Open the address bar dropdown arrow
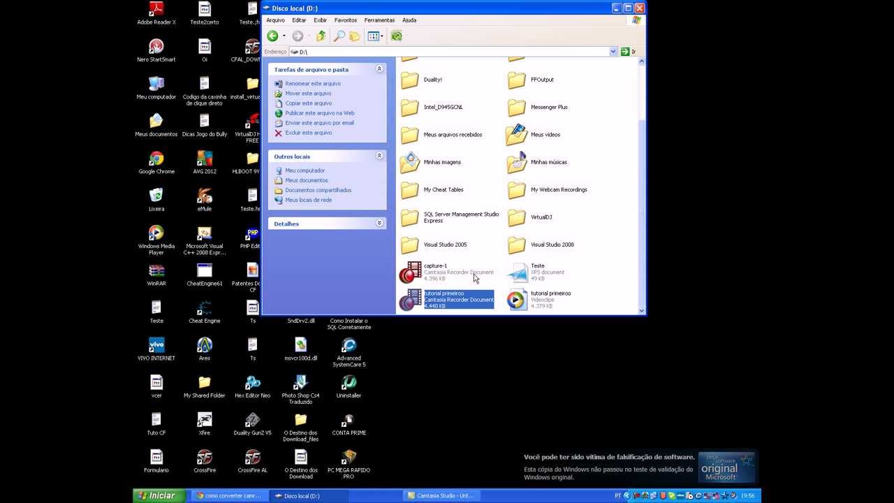The height and width of the screenshot is (503, 894). click(613, 52)
